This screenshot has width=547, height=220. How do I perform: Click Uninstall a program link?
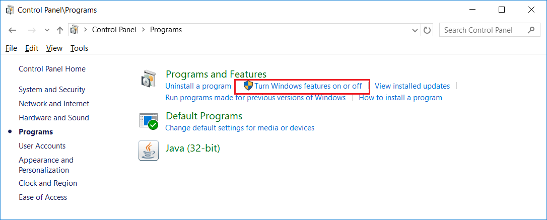[198, 86]
